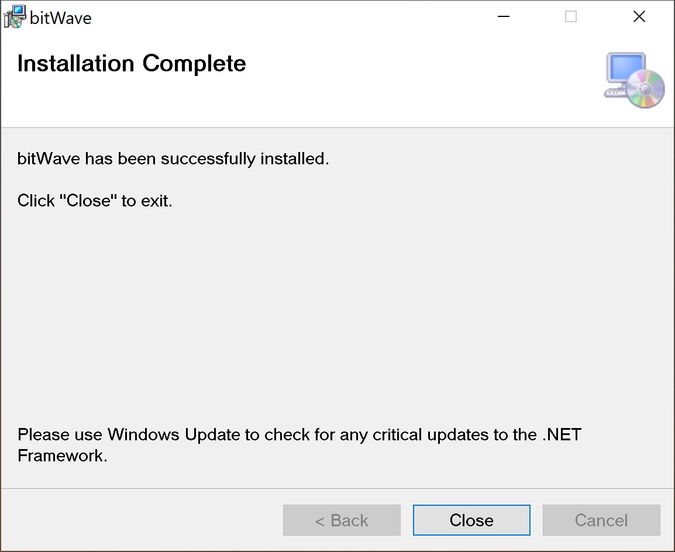This screenshot has height=552, width=675.
Task: Click the disabled Back button
Action: (342, 520)
